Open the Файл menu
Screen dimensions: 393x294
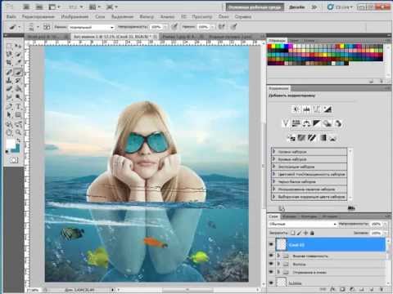pos(11,16)
